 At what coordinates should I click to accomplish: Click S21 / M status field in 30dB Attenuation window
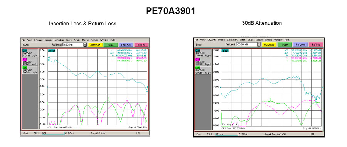(227, 134)
